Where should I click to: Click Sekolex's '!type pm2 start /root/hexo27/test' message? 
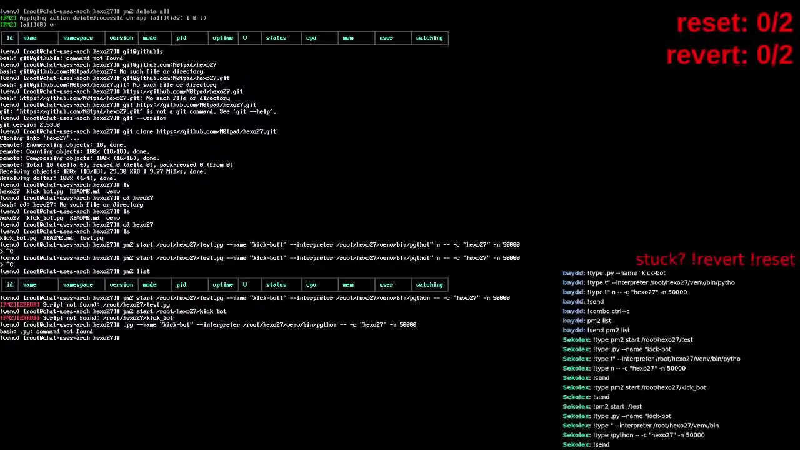coord(627,339)
